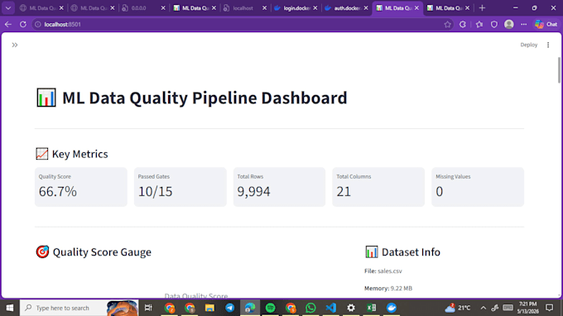
Task: Open the Windows notification center
Action: pyautogui.click(x=550, y=308)
